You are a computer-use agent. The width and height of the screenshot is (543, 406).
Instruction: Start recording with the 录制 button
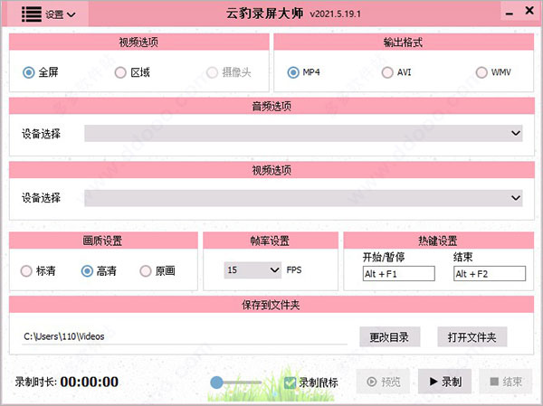(444, 382)
